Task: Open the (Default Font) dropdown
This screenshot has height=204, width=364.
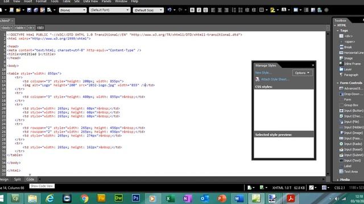Action: pos(110,10)
